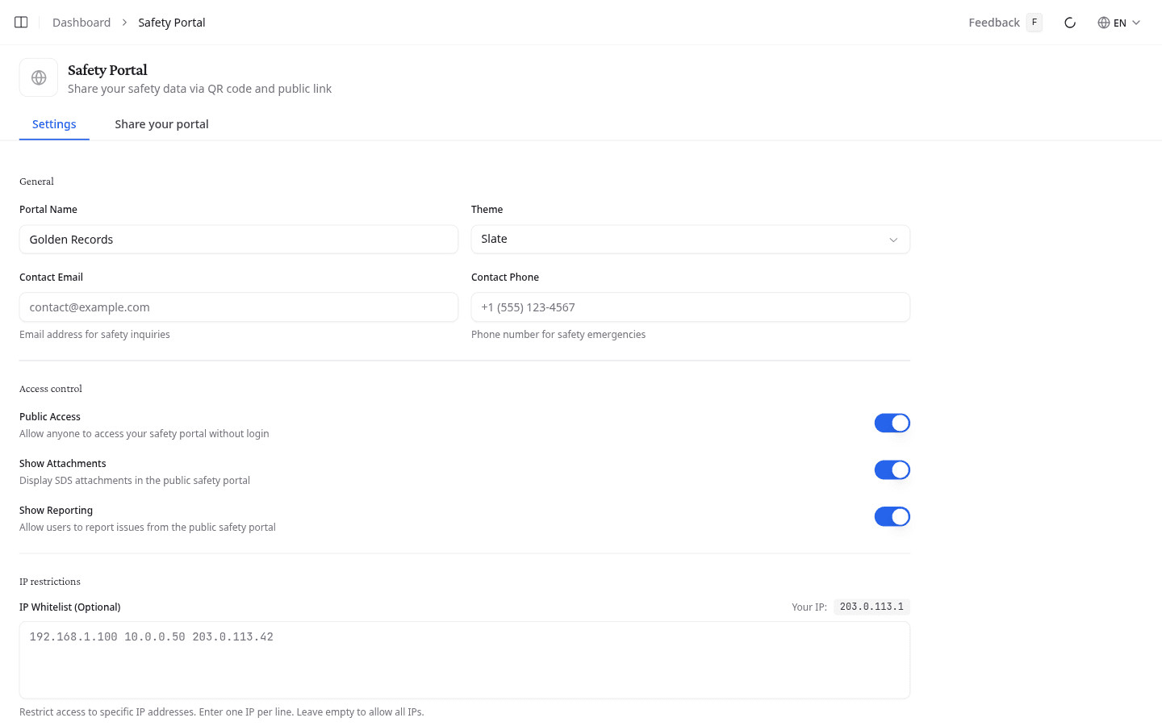Open the Theme dropdown showing Slate
This screenshot has height=726, width=1162.
click(x=690, y=239)
